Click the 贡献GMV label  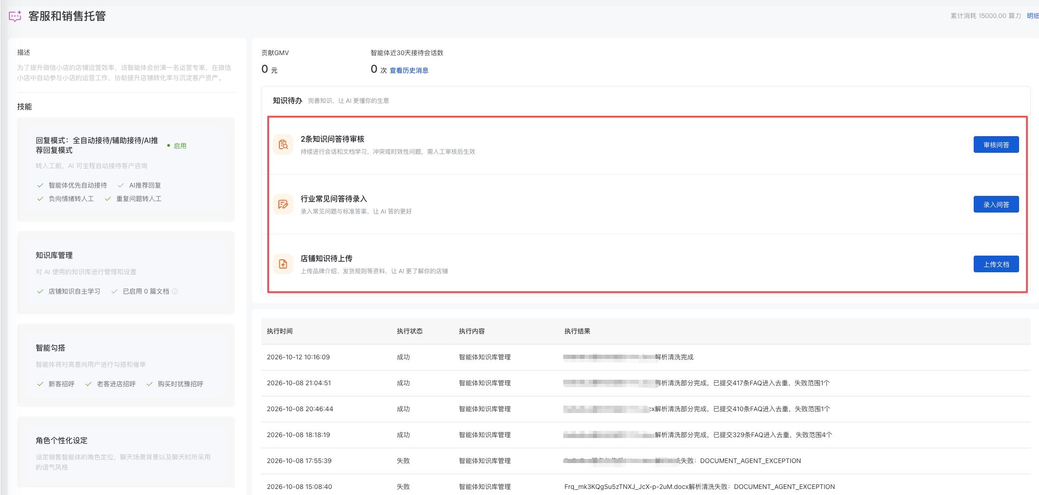click(x=275, y=53)
